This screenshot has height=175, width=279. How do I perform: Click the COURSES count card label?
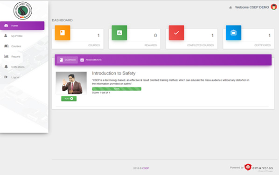tap(94, 45)
